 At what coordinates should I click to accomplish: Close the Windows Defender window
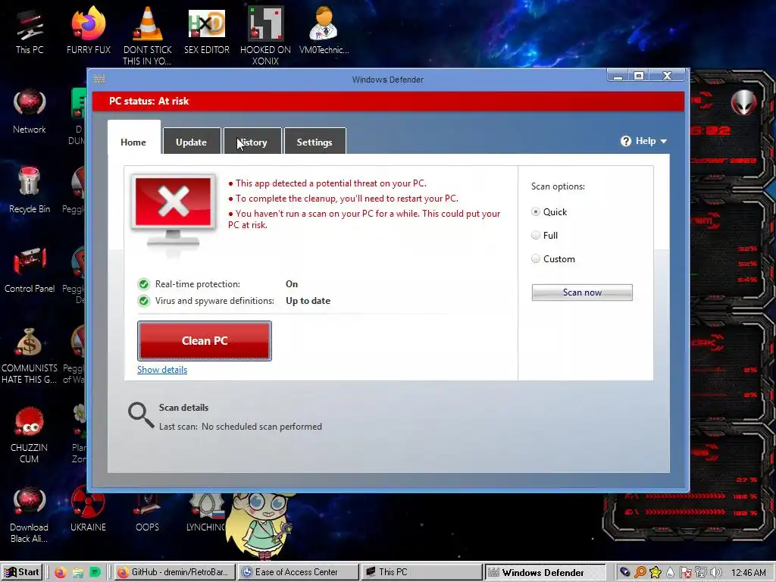coord(667,76)
